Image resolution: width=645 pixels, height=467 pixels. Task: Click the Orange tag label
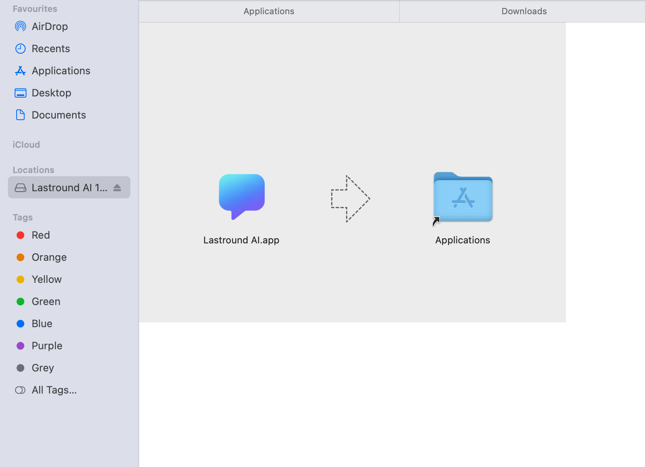(49, 257)
